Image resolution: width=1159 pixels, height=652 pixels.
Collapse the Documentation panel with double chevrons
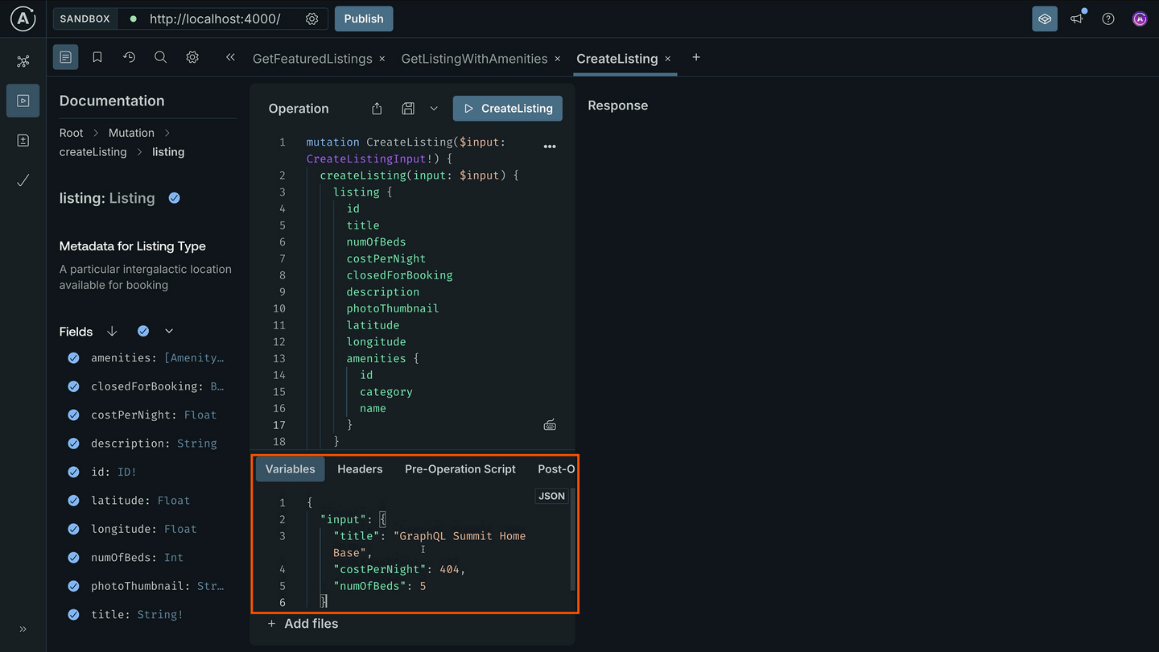(230, 57)
